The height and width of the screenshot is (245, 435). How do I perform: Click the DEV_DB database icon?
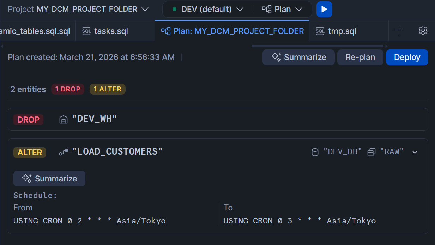(x=315, y=152)
